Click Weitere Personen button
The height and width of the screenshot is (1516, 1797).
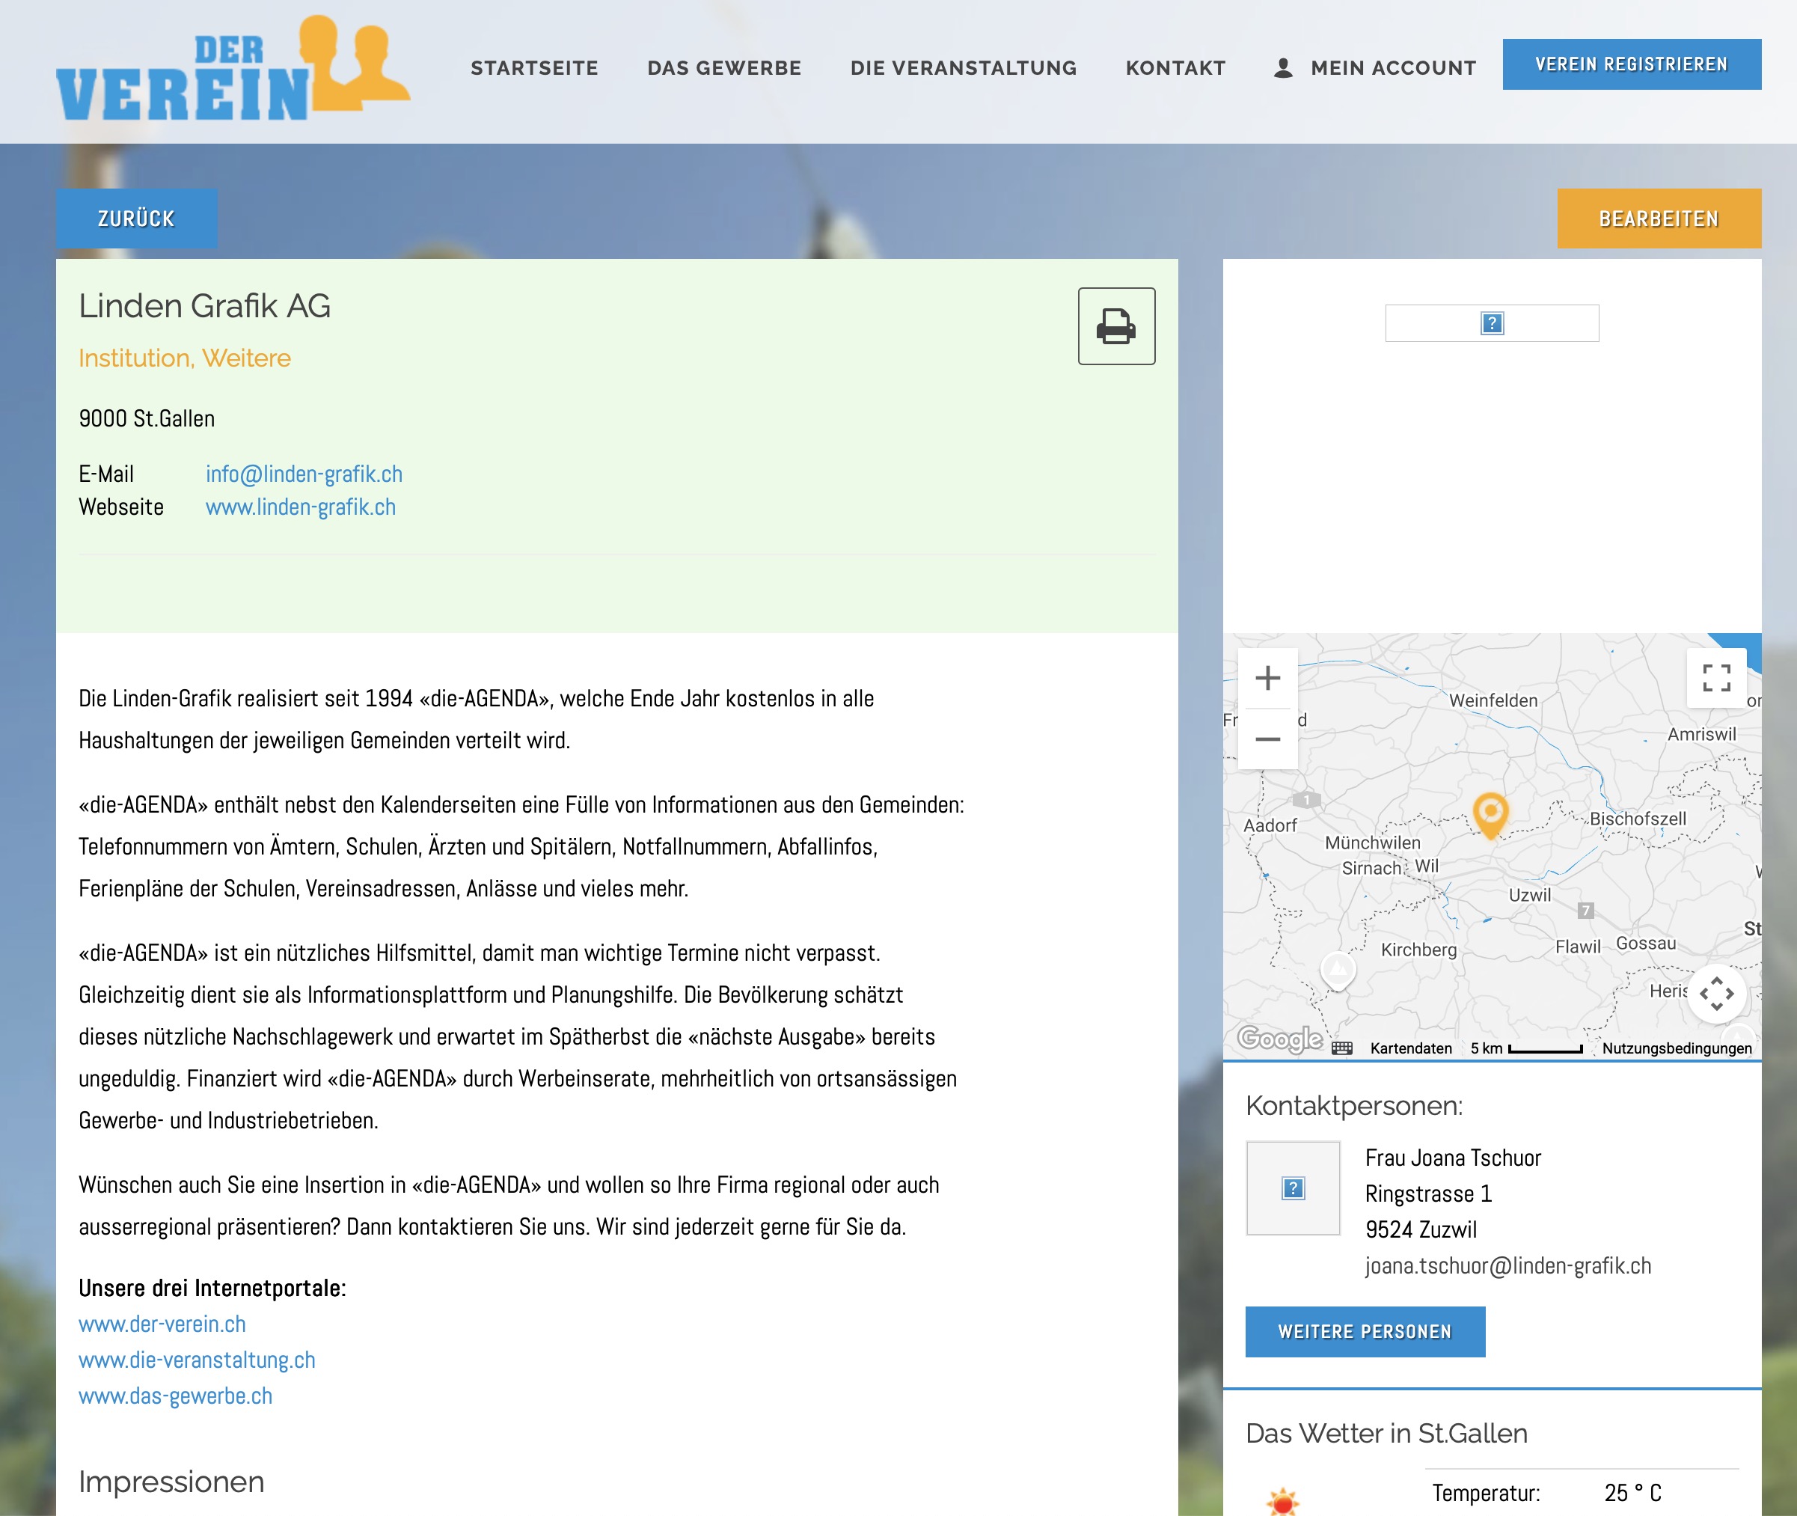1365,1331
